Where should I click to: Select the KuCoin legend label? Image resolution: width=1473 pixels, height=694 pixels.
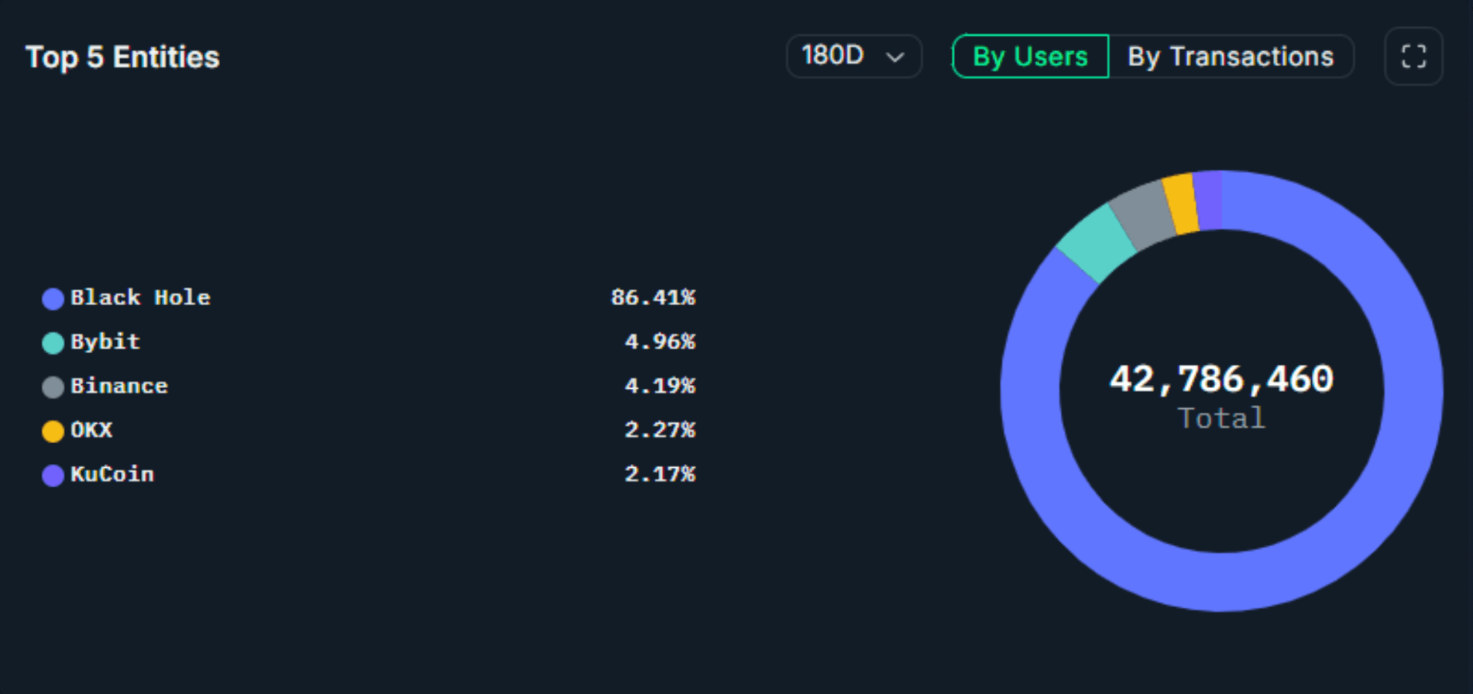112,474
